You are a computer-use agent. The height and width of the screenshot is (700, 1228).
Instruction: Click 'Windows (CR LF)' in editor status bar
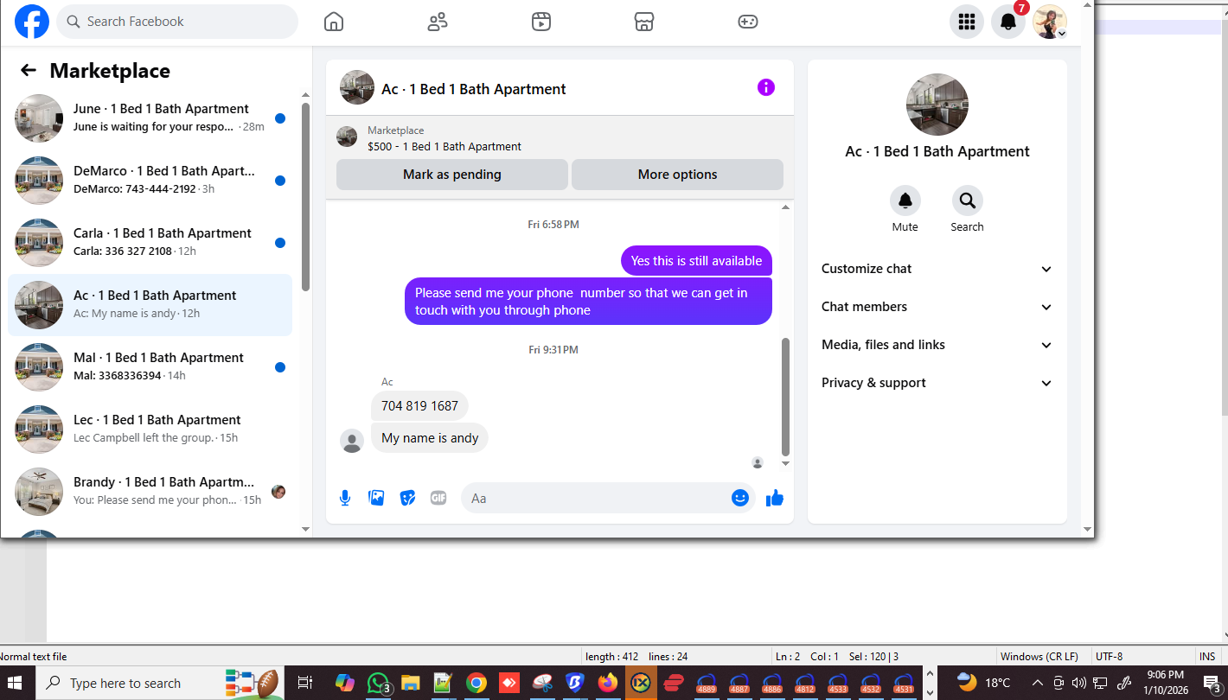(x=1039, y=657)
